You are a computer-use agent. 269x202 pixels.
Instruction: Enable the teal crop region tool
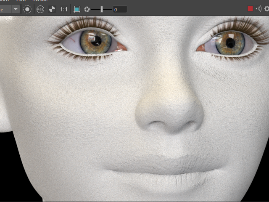(x=77, y=9)
